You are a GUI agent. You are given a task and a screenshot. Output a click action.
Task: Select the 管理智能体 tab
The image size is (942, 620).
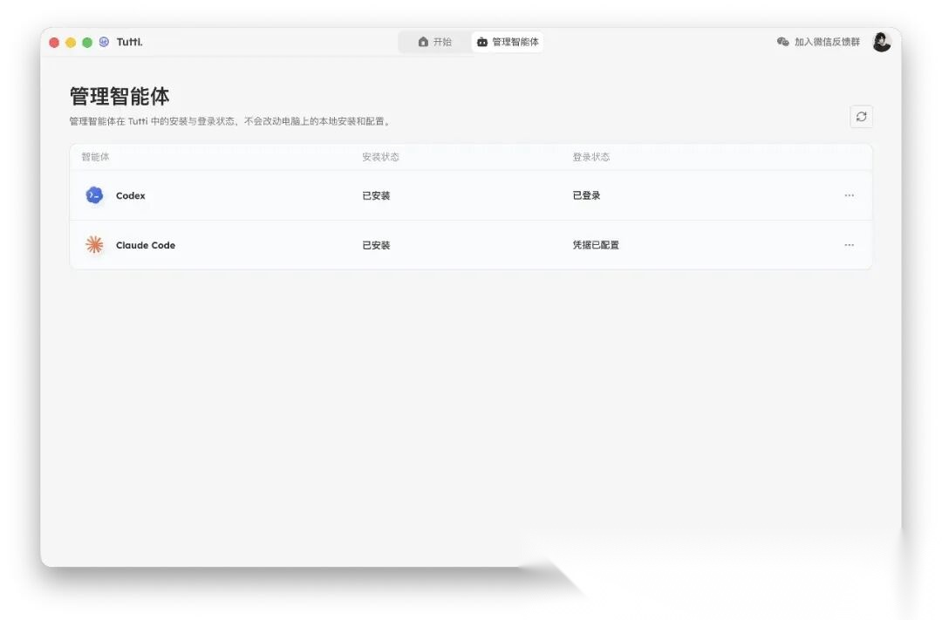tap(508, 42)
